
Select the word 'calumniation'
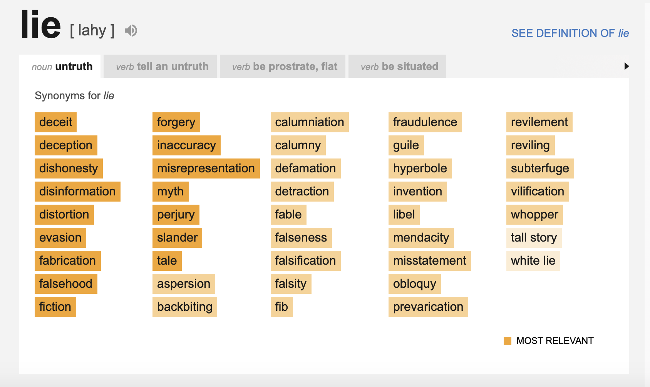(x=310, y=122)
